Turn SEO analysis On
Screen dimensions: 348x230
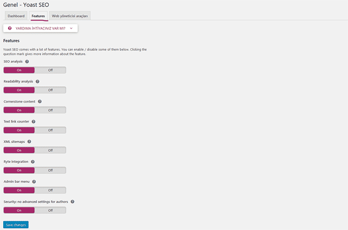tap(19, 70)
